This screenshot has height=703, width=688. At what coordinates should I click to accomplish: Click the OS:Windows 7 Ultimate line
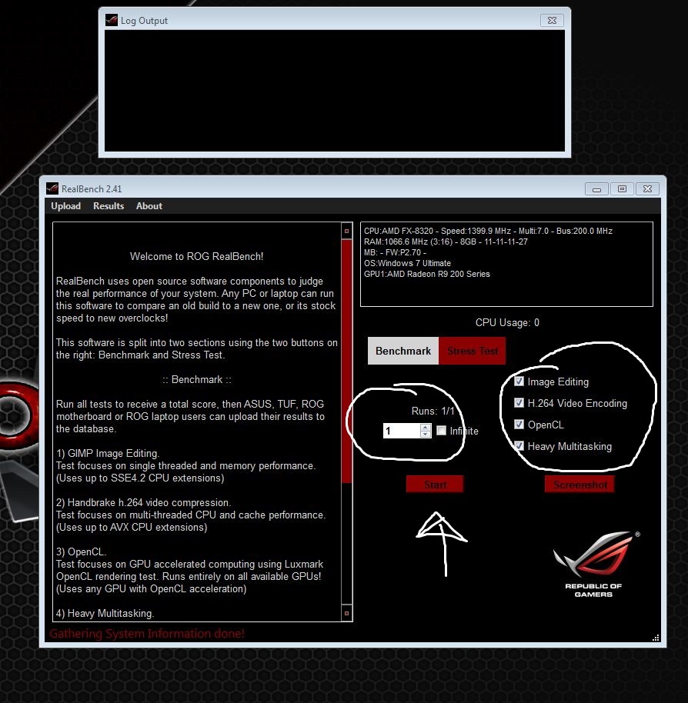[407, 263]
